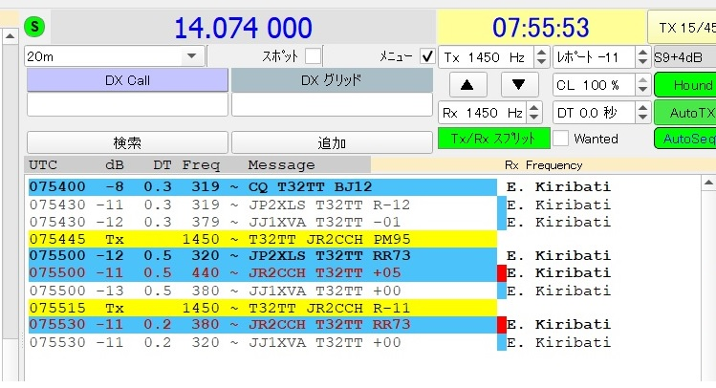Select the Tx T32TT JR2CCH PM95 row
Screen dimensions: 716x388
[263, 239]
